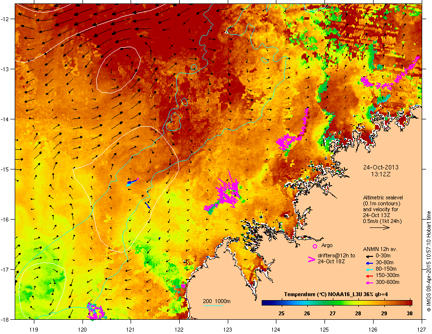The image size is (432, 334).
Task: Click the '30-80m' depth label
Action: (x=384, y=262)
